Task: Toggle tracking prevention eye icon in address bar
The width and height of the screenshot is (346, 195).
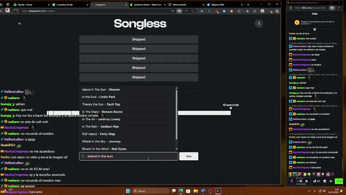Action: pos(179,11)
